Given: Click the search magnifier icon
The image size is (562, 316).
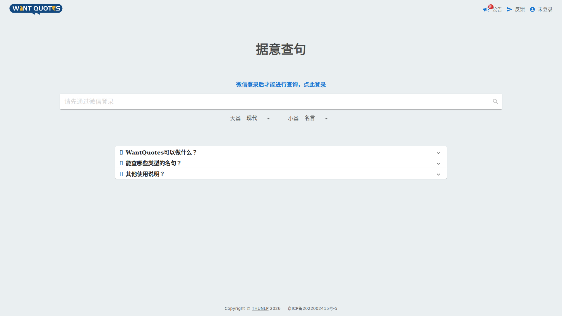Looking at the screenshot, I should click(x=495, y=102).
